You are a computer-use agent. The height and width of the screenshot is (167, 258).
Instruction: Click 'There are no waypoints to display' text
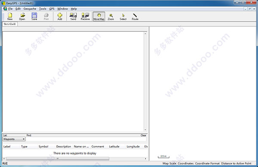(x=75, y=153)
